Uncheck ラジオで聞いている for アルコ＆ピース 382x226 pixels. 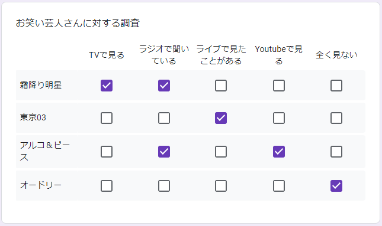164,152
